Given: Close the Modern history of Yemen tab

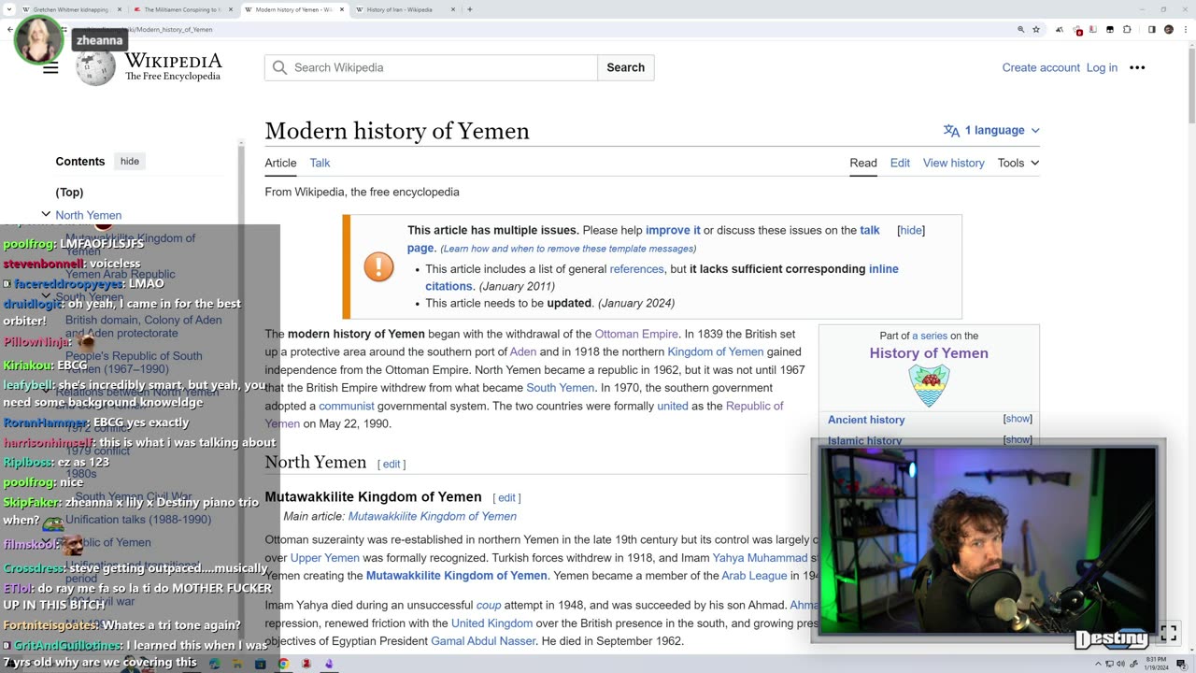Looking at the screenshot, I should [x=342, y=9].
